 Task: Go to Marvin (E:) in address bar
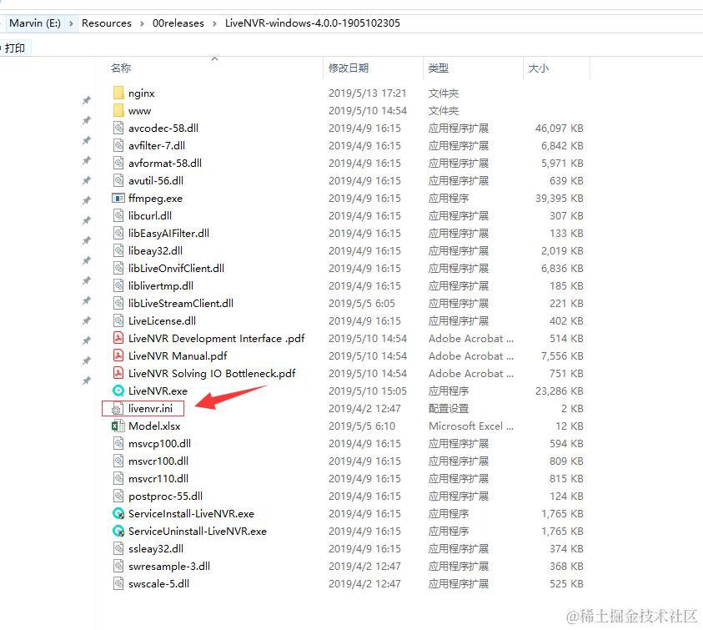point(35,23)
